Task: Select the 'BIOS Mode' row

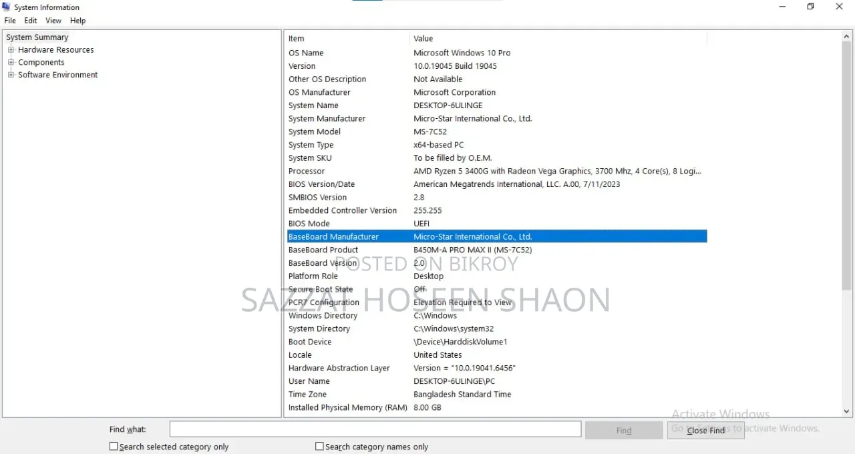Action: (497, 224)
